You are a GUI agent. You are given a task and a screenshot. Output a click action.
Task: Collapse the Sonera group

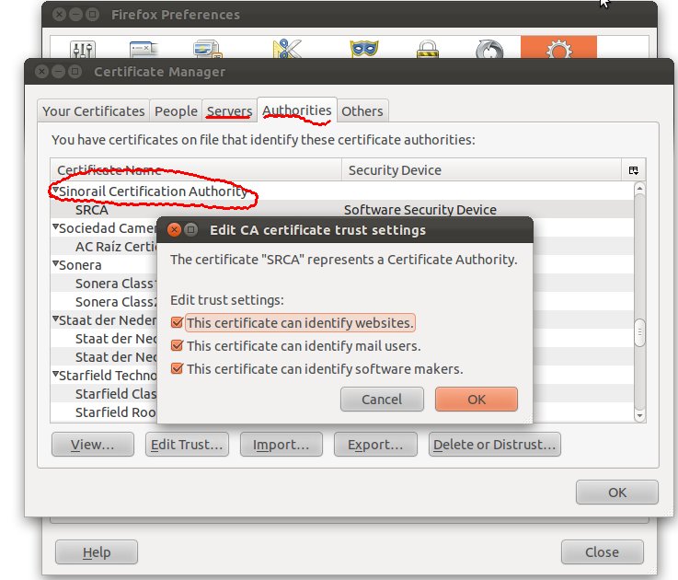coord(55,263)
